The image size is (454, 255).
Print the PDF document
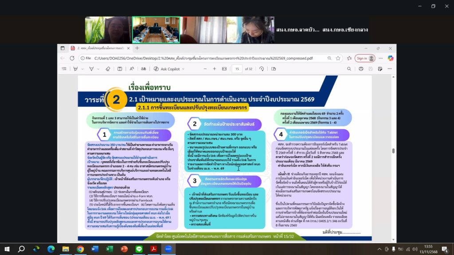click(x=361, y=69)
